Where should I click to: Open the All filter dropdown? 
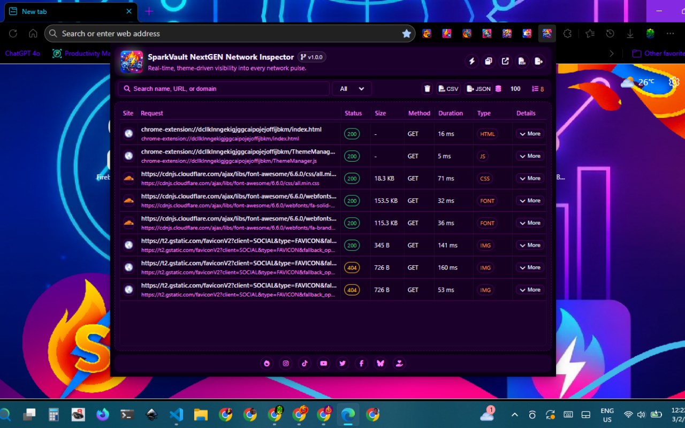[352, 89]
